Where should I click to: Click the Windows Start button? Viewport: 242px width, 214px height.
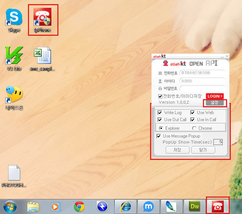tap(10, 206)
